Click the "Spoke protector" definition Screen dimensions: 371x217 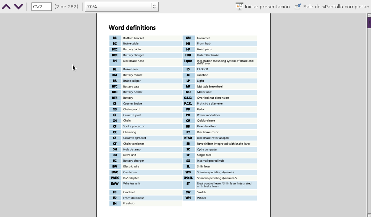pyautogui.click(x=134, y=126)
